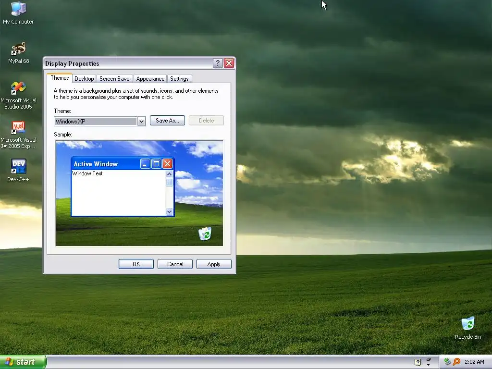This screenshot has width=492, height=369.
Task: Click the orange magnifier tray icon
Action: (x=456, y=362)
